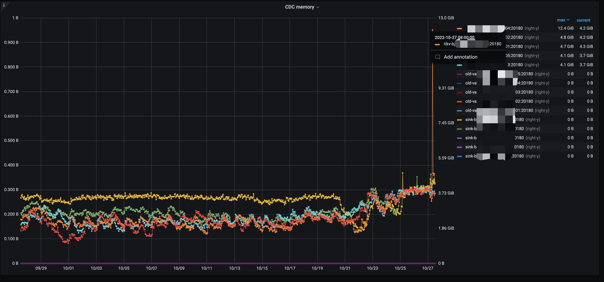Open the orange swatch of the 04:20180 series
This screenshot has width=604, height=282.
[x=459, y=29]
